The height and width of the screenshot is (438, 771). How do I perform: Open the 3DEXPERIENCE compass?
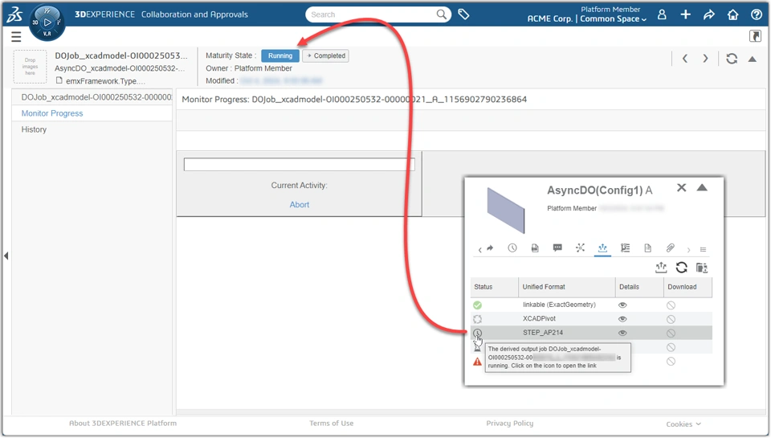click(x=47, y=23)
